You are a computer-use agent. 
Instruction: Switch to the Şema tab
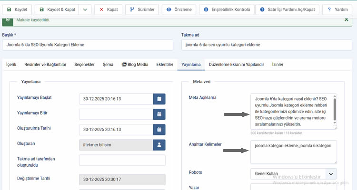[x=108, y=65]
